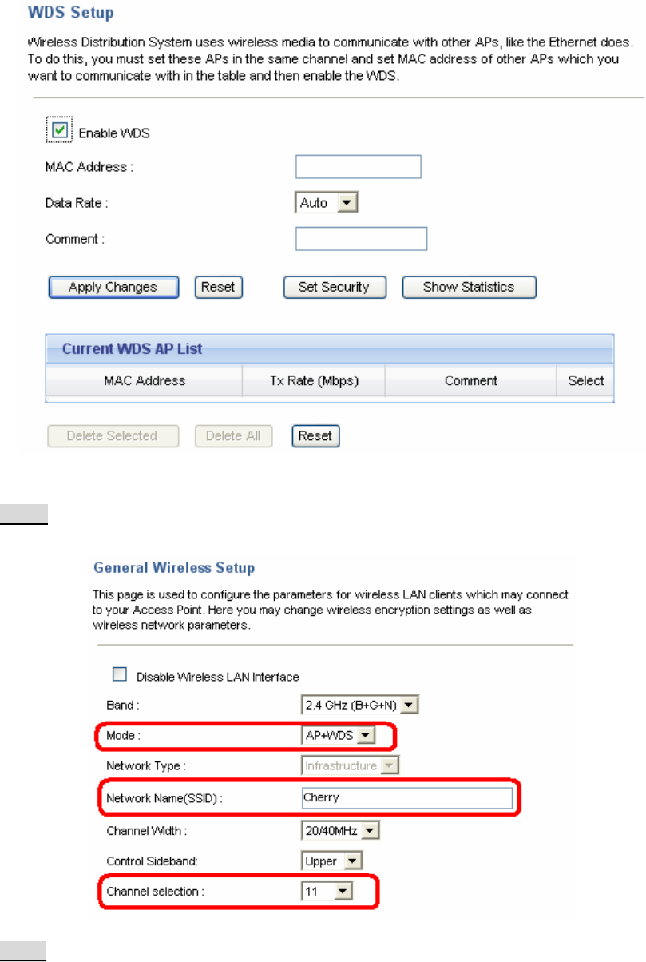Click Reset next to Apply Changes
Image resolution: width=646 pixels, height=962 pixels.
[219, 288]
